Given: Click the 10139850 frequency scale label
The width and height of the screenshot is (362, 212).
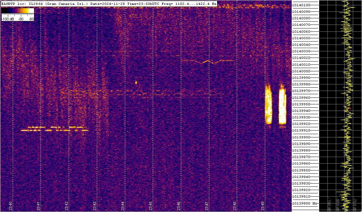Looking at the screenshot, I should point(301,170).
